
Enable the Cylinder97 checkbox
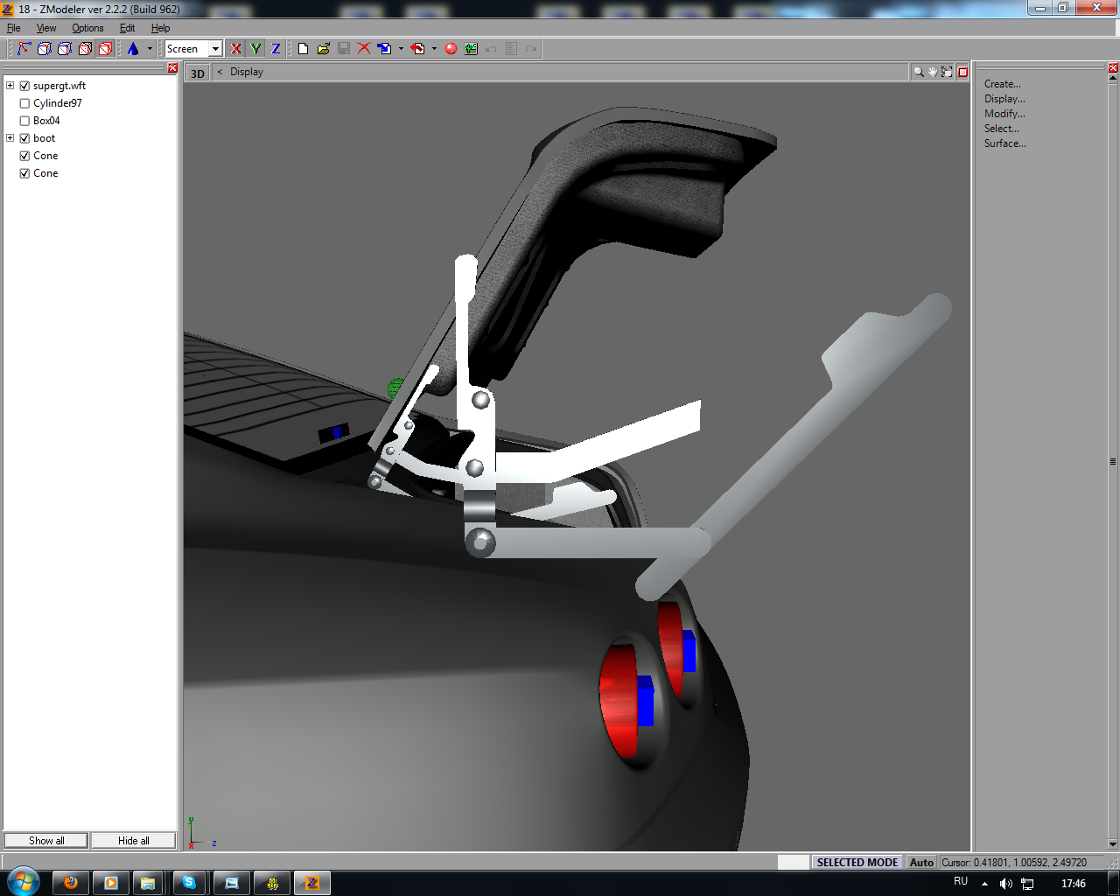pyautogui.click(x=24, y=103)
